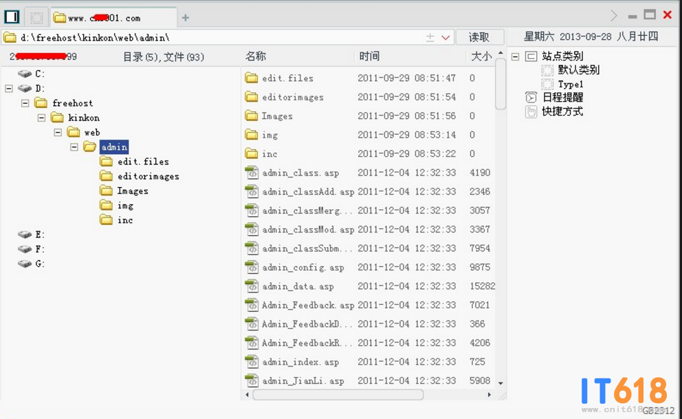
Task: Collapse the 站点类别 site category node
Action: point(515,56)
